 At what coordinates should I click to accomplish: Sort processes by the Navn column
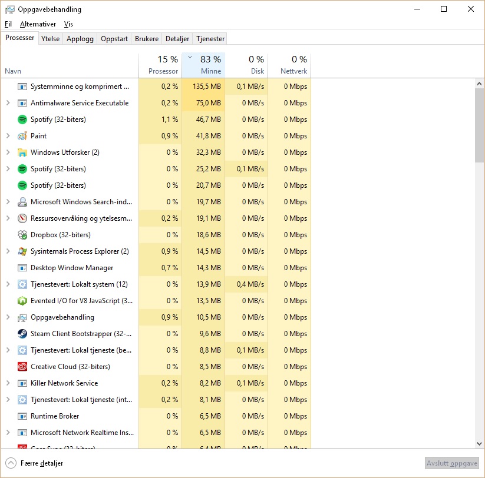(x=70, y=65)
